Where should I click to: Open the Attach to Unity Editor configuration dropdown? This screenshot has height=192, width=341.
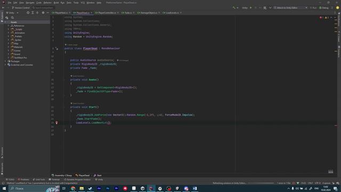click(290, 7)
